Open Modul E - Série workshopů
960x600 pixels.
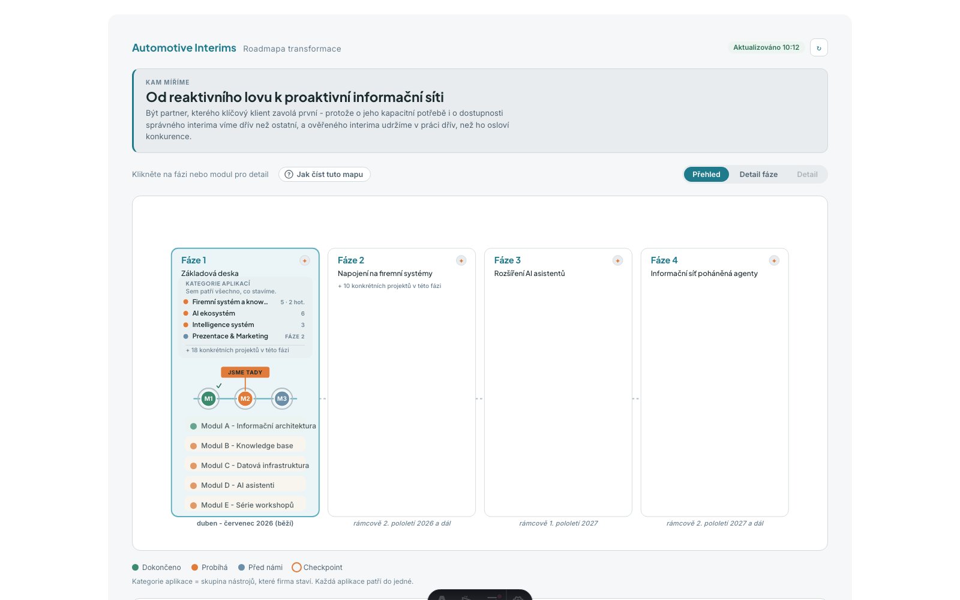(245, 505)
